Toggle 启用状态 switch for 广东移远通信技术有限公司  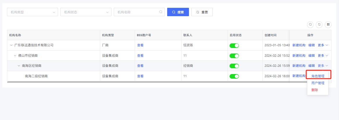click(x=234, y=45)
